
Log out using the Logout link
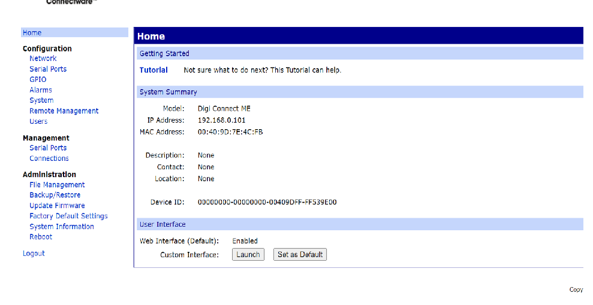coord(34,254)
